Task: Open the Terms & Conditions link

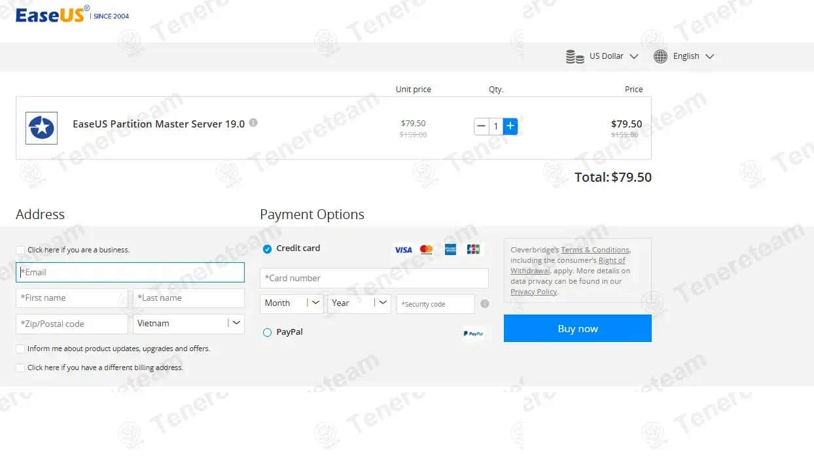Action: (595, 250)
